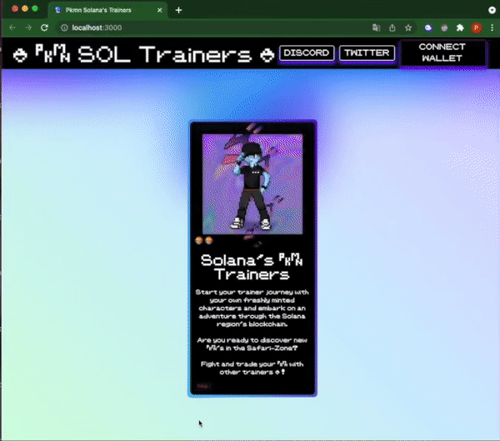Open the Extensions puzzle icon
This screenshot has width=500, height=441.
[x=460, y=28]
